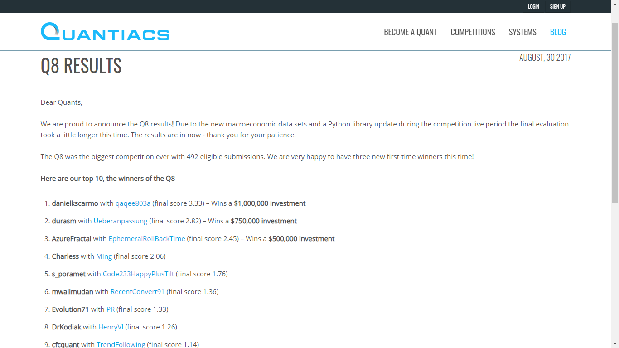
Task: Click the username Evolution71
Action: (x=70, y=309)
